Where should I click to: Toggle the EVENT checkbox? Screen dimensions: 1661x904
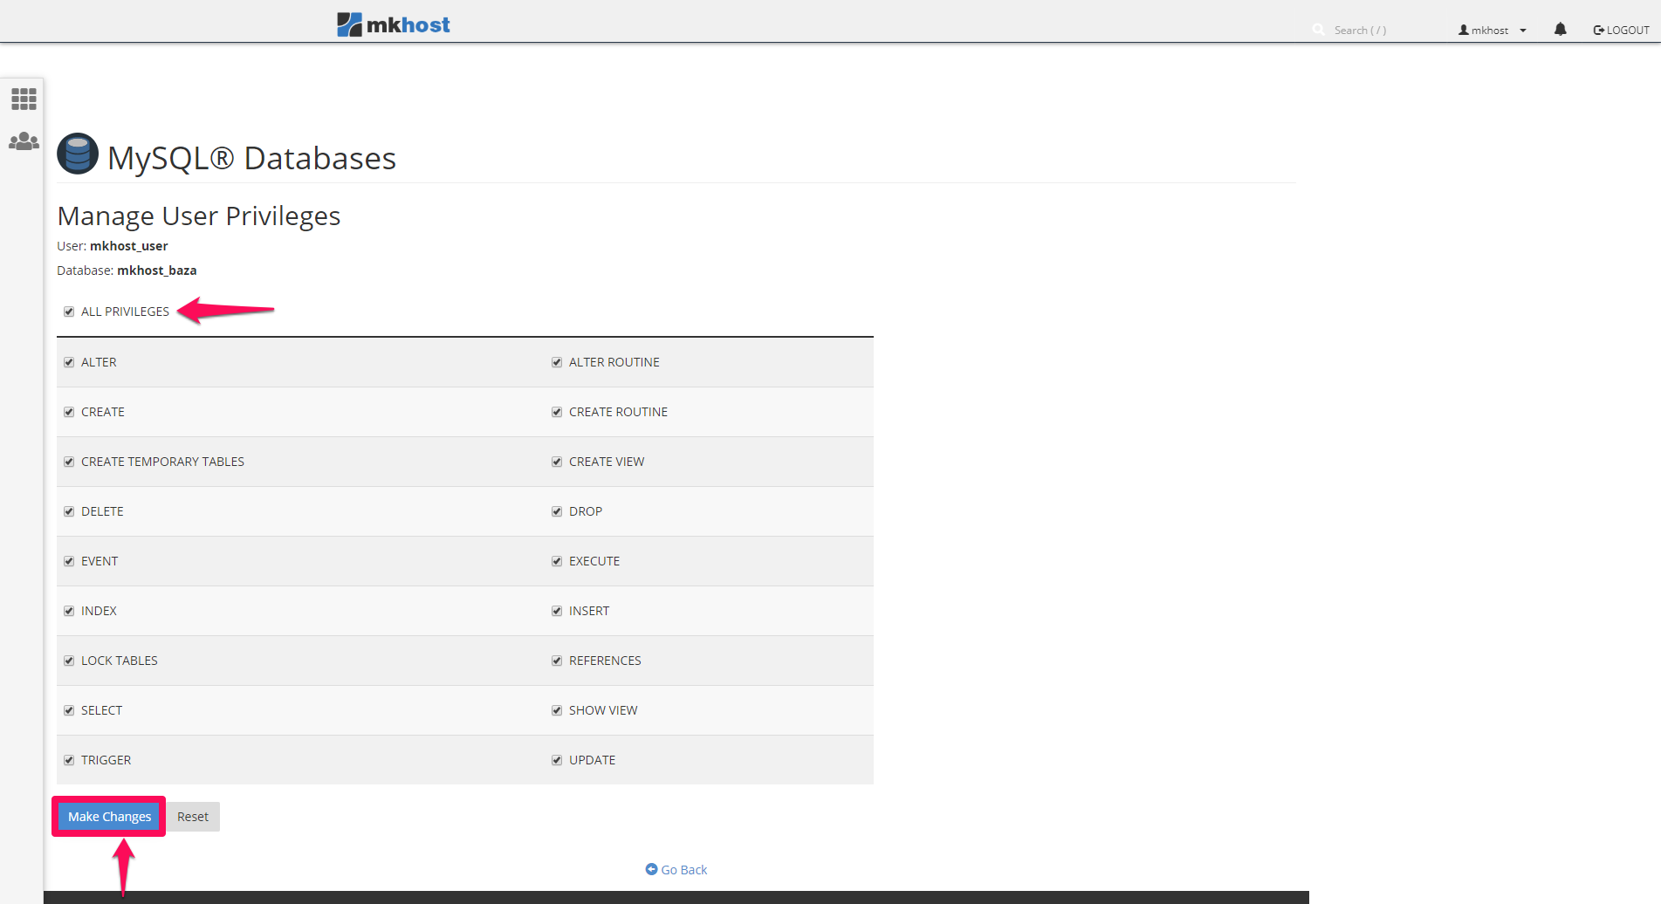pyautogui.click(x=69, y=561)
